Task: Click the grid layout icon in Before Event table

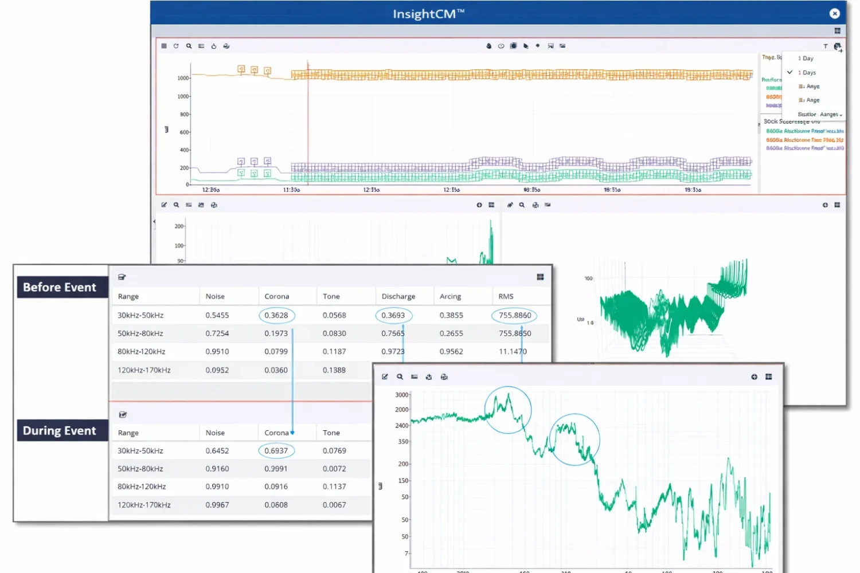Action: 540,277
